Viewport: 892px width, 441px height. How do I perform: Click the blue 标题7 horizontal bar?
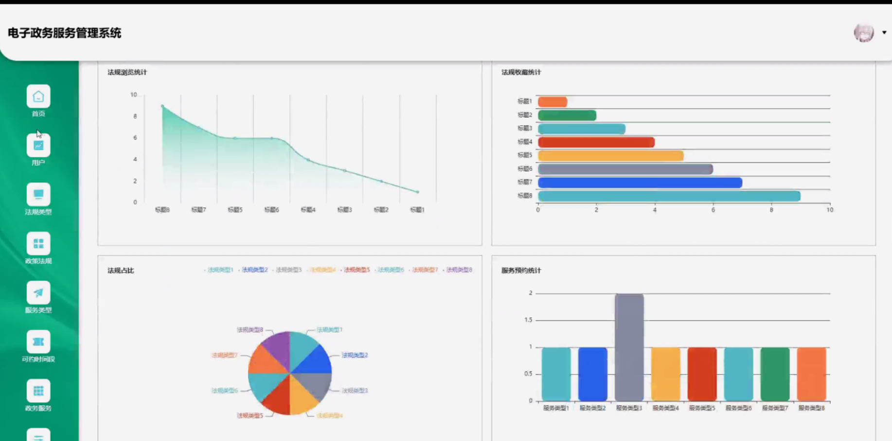pyautogui.click(x=640, y=183)
